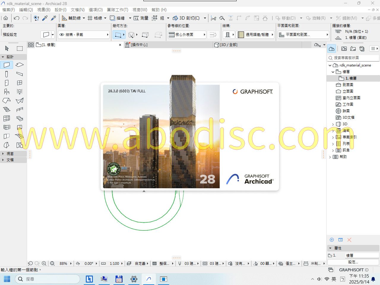Image resolution: width=380 pixels, height=285 pixels.
Task: Choose the Lamp tool icon
Action: point(20,92)
